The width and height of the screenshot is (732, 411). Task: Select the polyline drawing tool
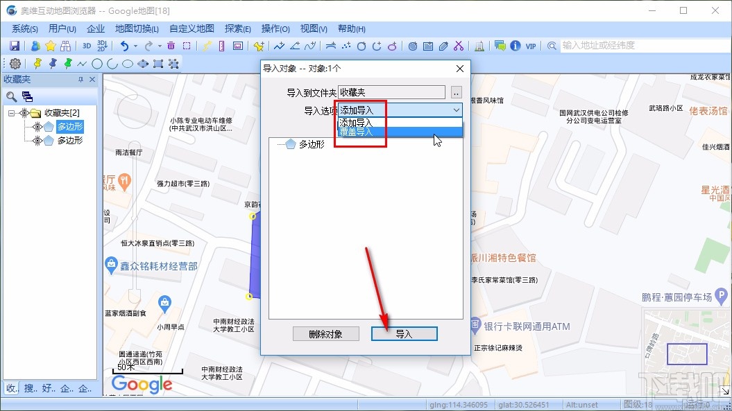click(82, 63)
